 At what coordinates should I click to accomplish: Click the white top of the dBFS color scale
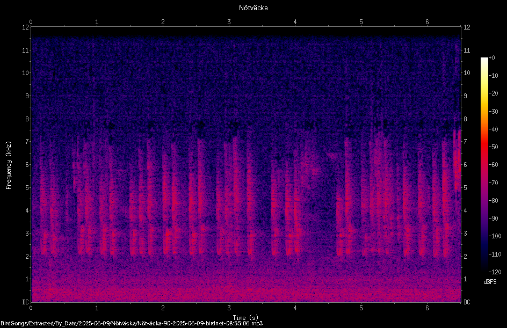[x=484, y=60]
